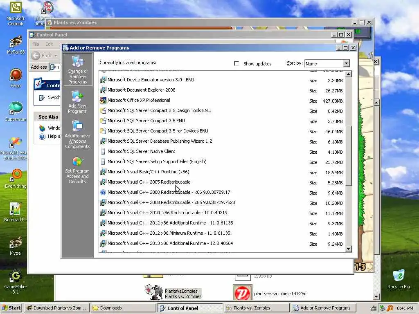The width and height of the screenshot is (419, 314).
Task: Switch to Downloads taskbar button
Action: click(123, 308)
